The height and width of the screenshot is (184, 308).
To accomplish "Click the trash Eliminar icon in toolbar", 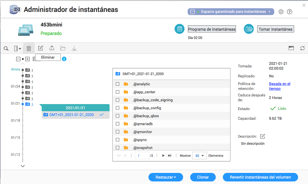I will [x=29, y=48].
